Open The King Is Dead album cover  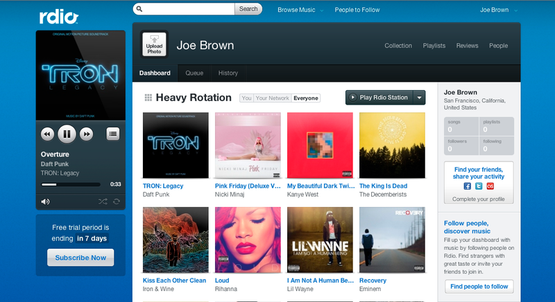pos(392,145)
